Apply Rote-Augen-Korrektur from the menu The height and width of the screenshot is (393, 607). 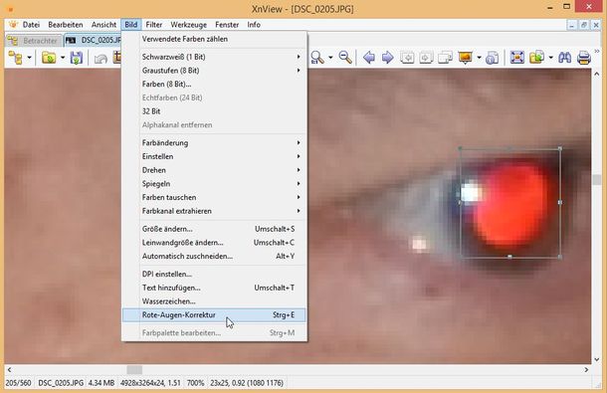coord(214,315)
